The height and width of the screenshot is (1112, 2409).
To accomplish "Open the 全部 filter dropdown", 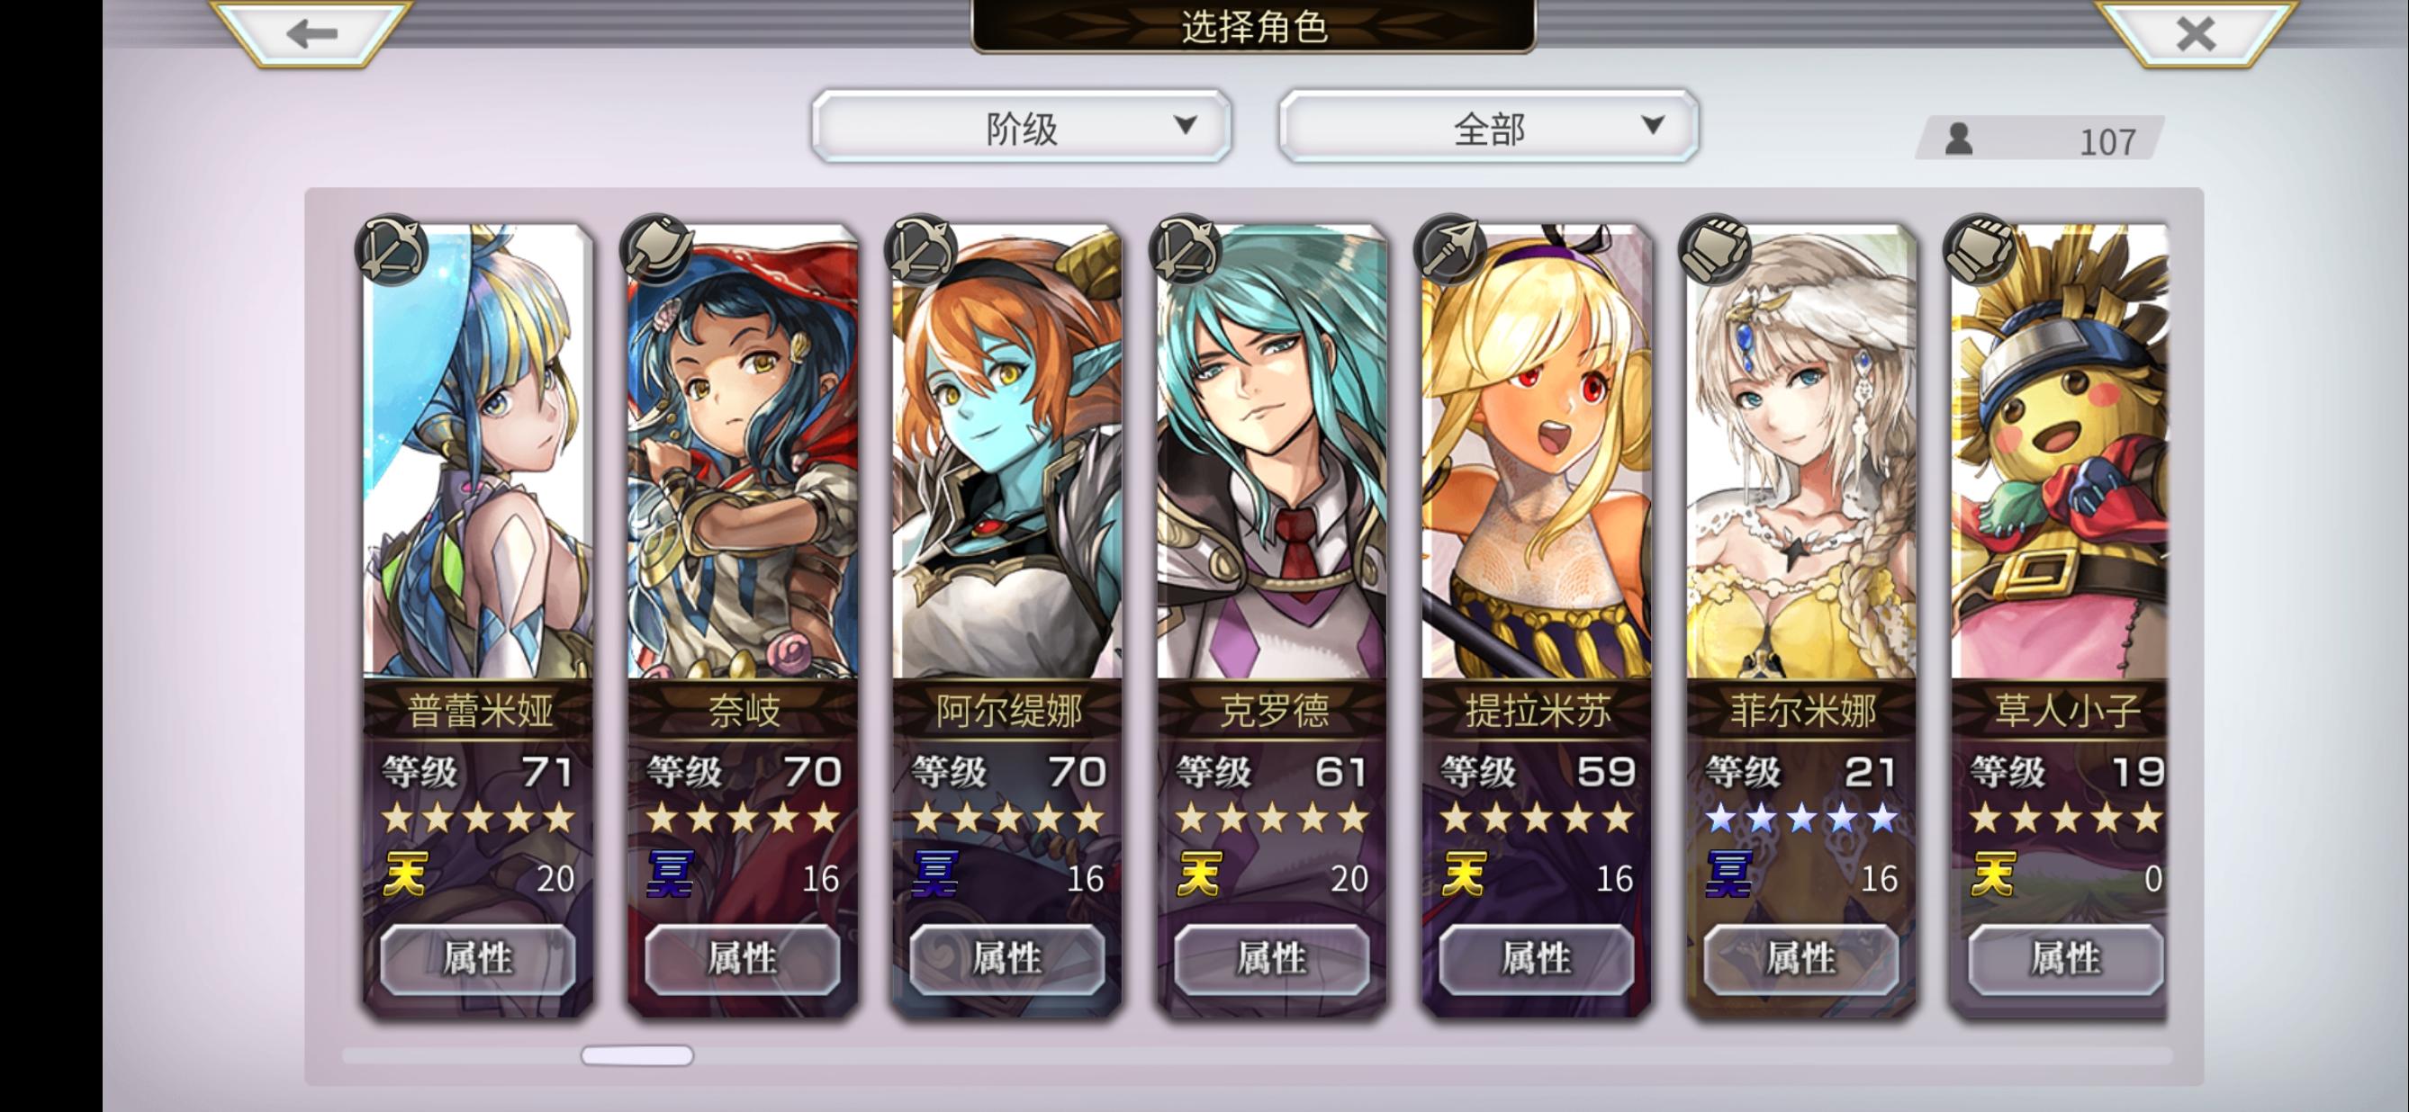I will tap(1489, 126).
